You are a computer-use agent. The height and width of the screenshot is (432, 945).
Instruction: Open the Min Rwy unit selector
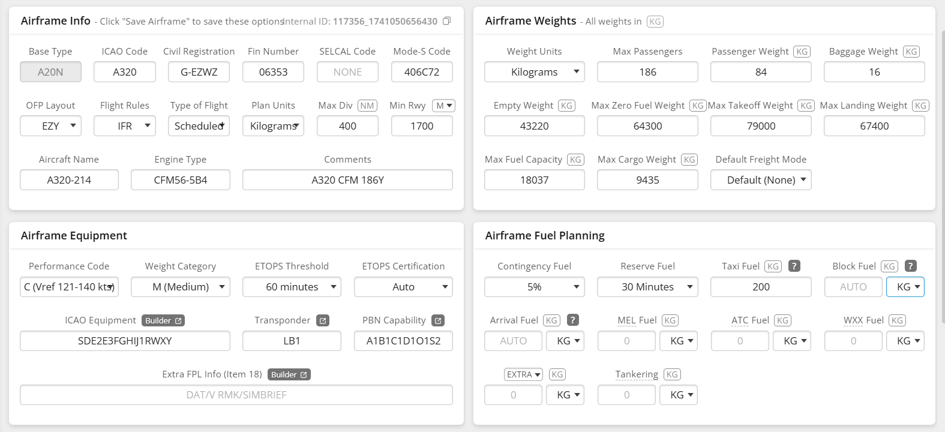pyautogui.click(x=444, y=106)
